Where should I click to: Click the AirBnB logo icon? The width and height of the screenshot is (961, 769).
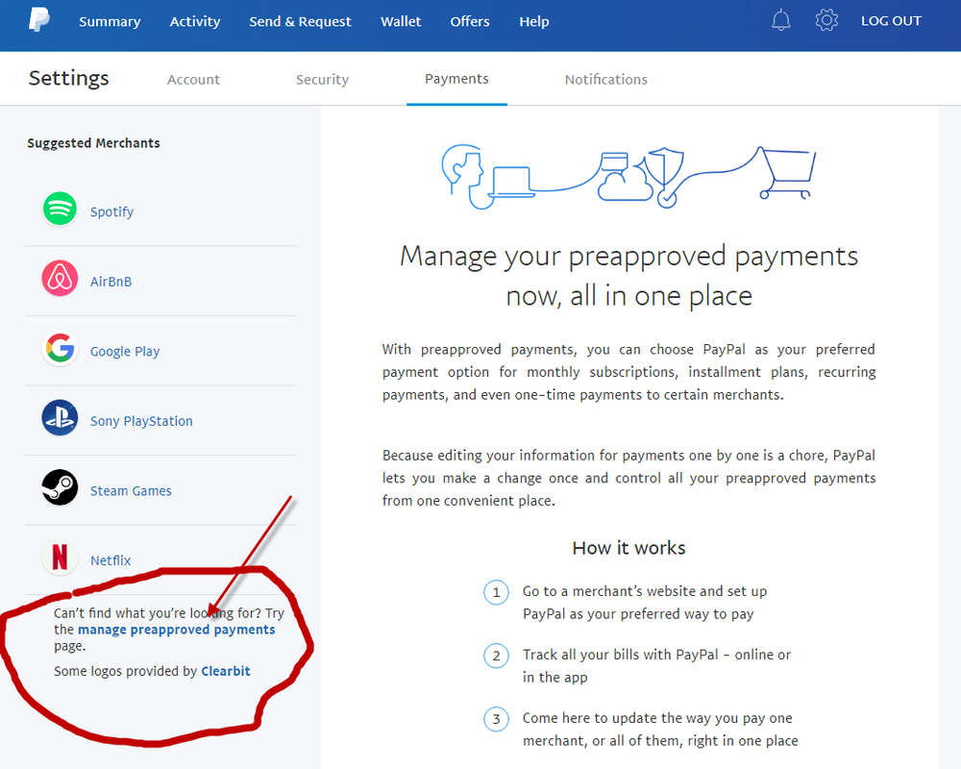pos(60,279)
